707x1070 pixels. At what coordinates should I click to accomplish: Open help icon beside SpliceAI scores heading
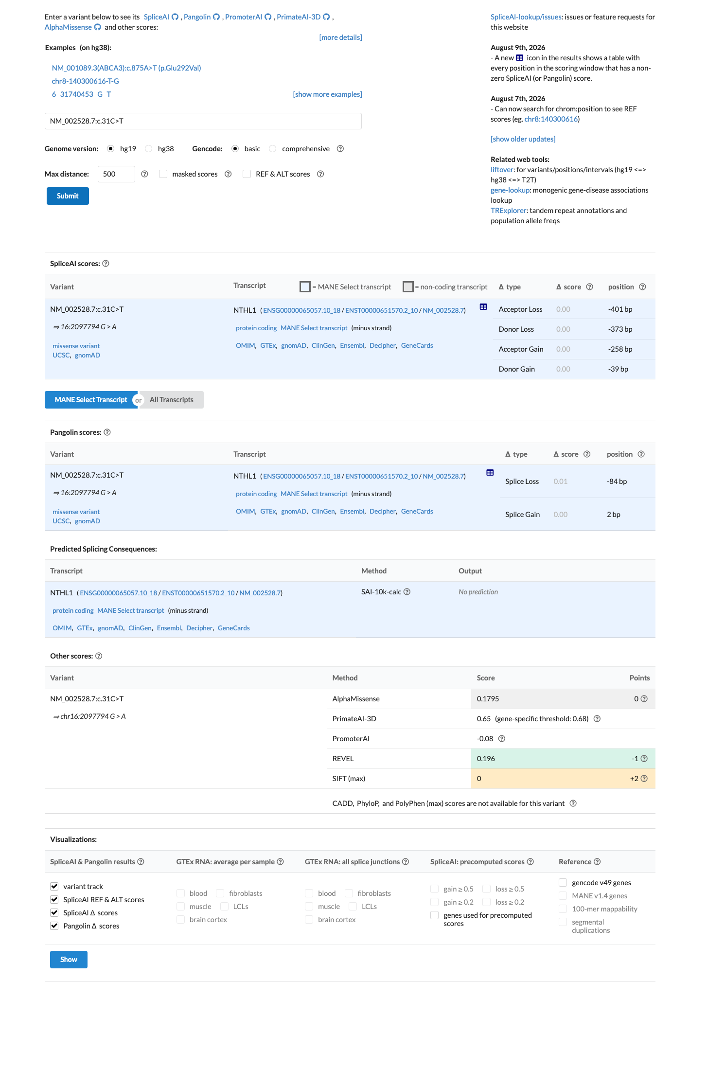(x=106, y=264)
